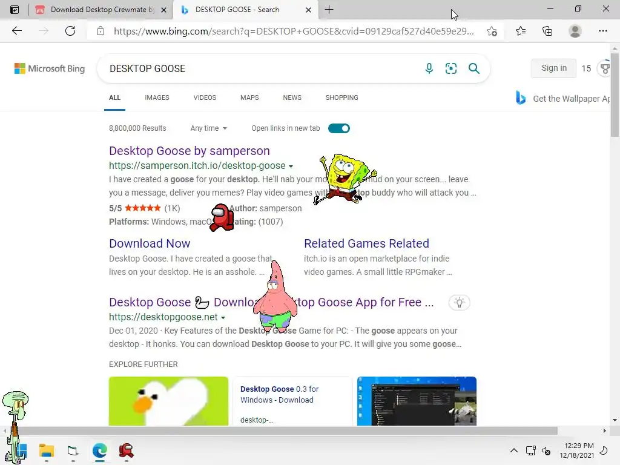Reload the Bing search page
The image size is (620, 465).
coord(70,31)
